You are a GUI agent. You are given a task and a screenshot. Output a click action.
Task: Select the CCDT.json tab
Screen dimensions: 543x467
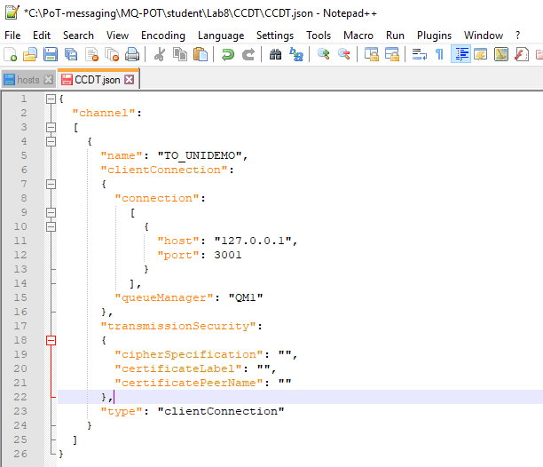[x=97, y=80]
